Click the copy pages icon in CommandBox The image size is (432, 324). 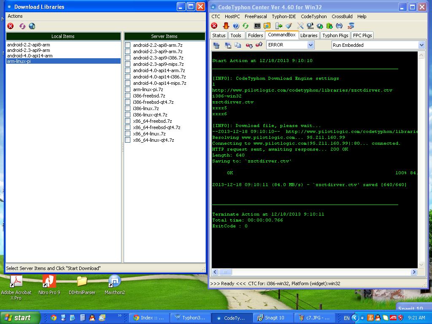point(238,45)
